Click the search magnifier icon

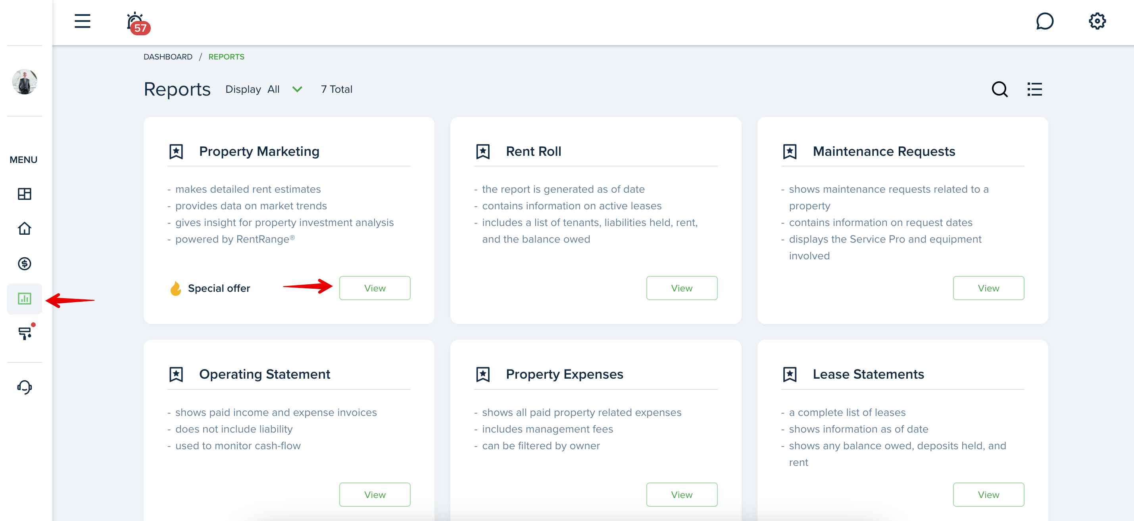pyautogui.click(x=999, y=89)
